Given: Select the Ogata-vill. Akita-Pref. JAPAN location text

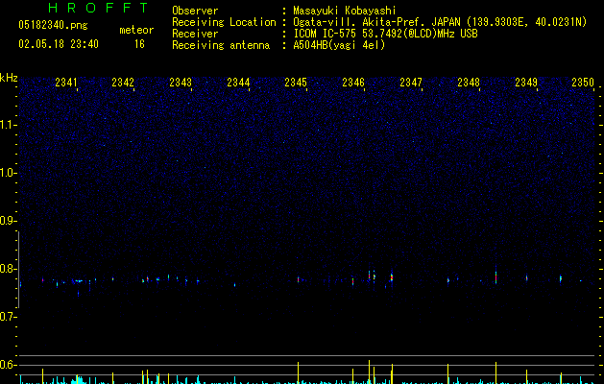Looking at the screenshot, I should 440,22.
